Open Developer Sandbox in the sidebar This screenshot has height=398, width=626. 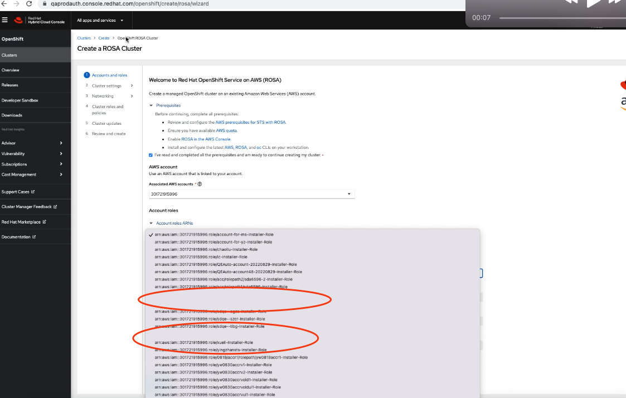click(35, 100)
